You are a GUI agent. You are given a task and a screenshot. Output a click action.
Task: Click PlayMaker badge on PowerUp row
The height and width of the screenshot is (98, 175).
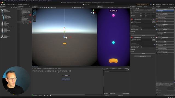point(30,22)
